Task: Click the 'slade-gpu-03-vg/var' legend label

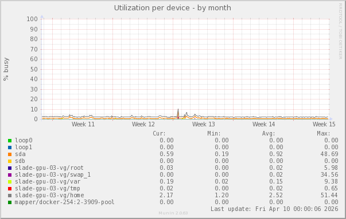Action: tap(48, 181)
